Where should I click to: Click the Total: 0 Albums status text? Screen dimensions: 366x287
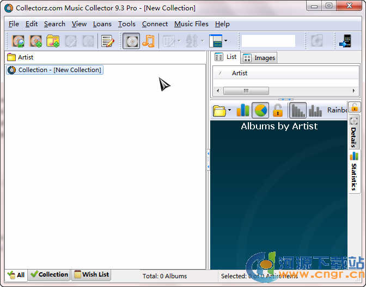[x=165, y=276]
